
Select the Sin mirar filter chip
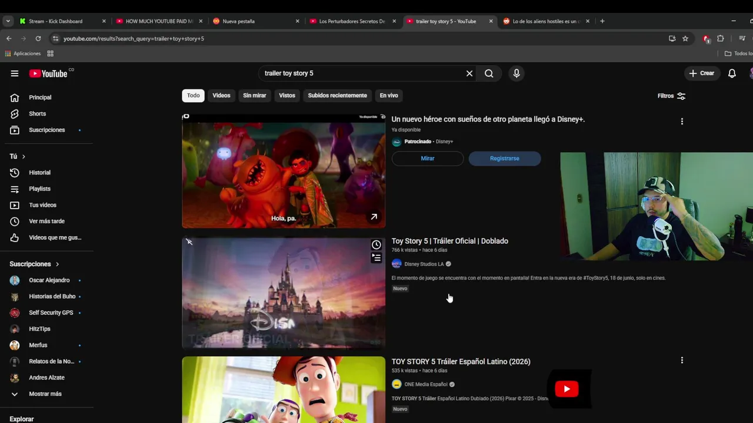coord(255,95)
